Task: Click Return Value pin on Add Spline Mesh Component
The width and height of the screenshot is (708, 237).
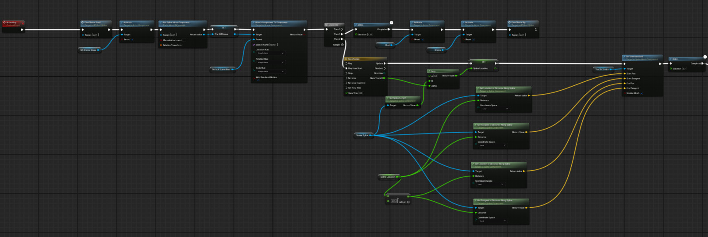Action: click(204, 34)
